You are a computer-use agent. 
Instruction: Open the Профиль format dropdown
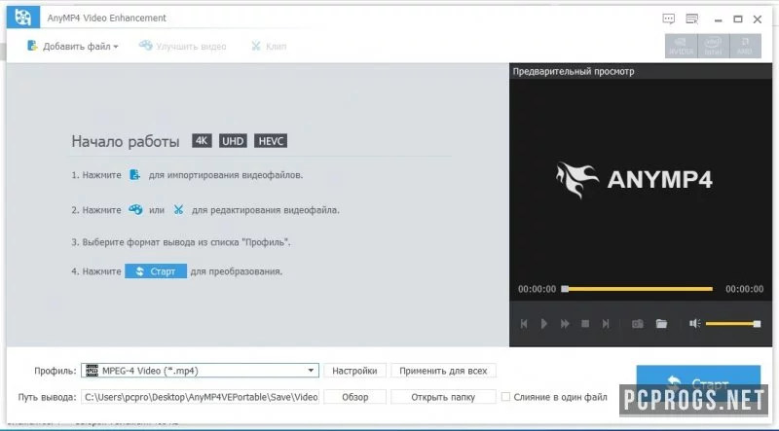pyautogui.click(x=200, y=371)
